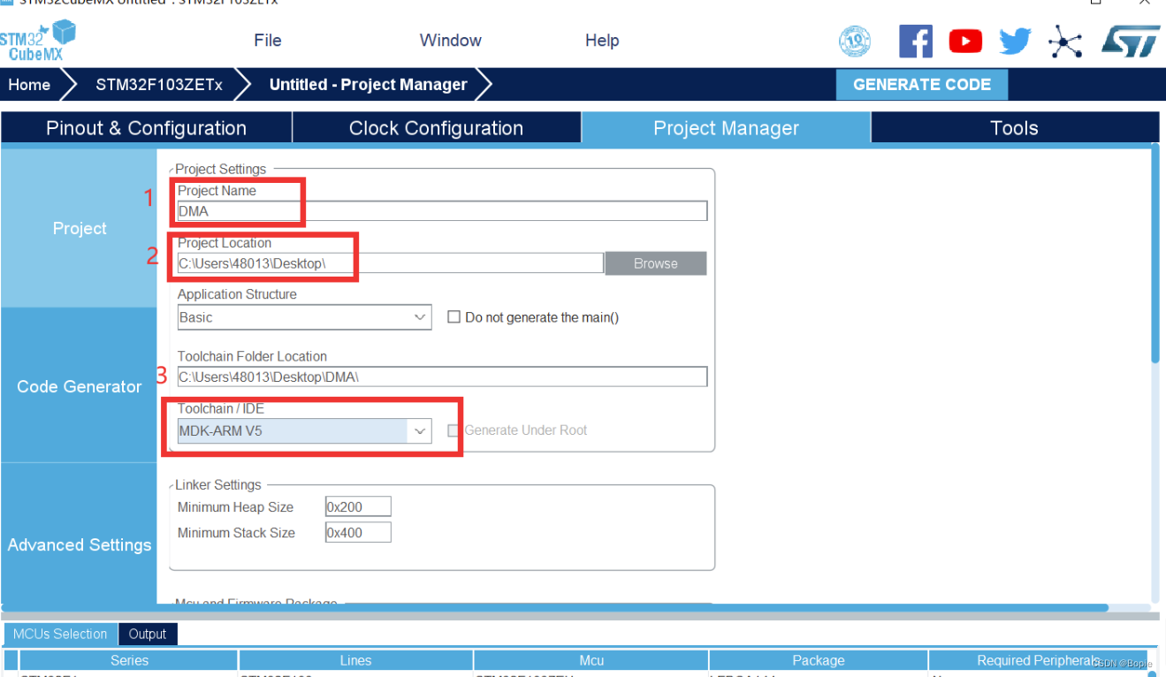The width and height of the screenshot is (1166, 677).
Task: Click the Package column header
Action: click(x=819, y=660)
